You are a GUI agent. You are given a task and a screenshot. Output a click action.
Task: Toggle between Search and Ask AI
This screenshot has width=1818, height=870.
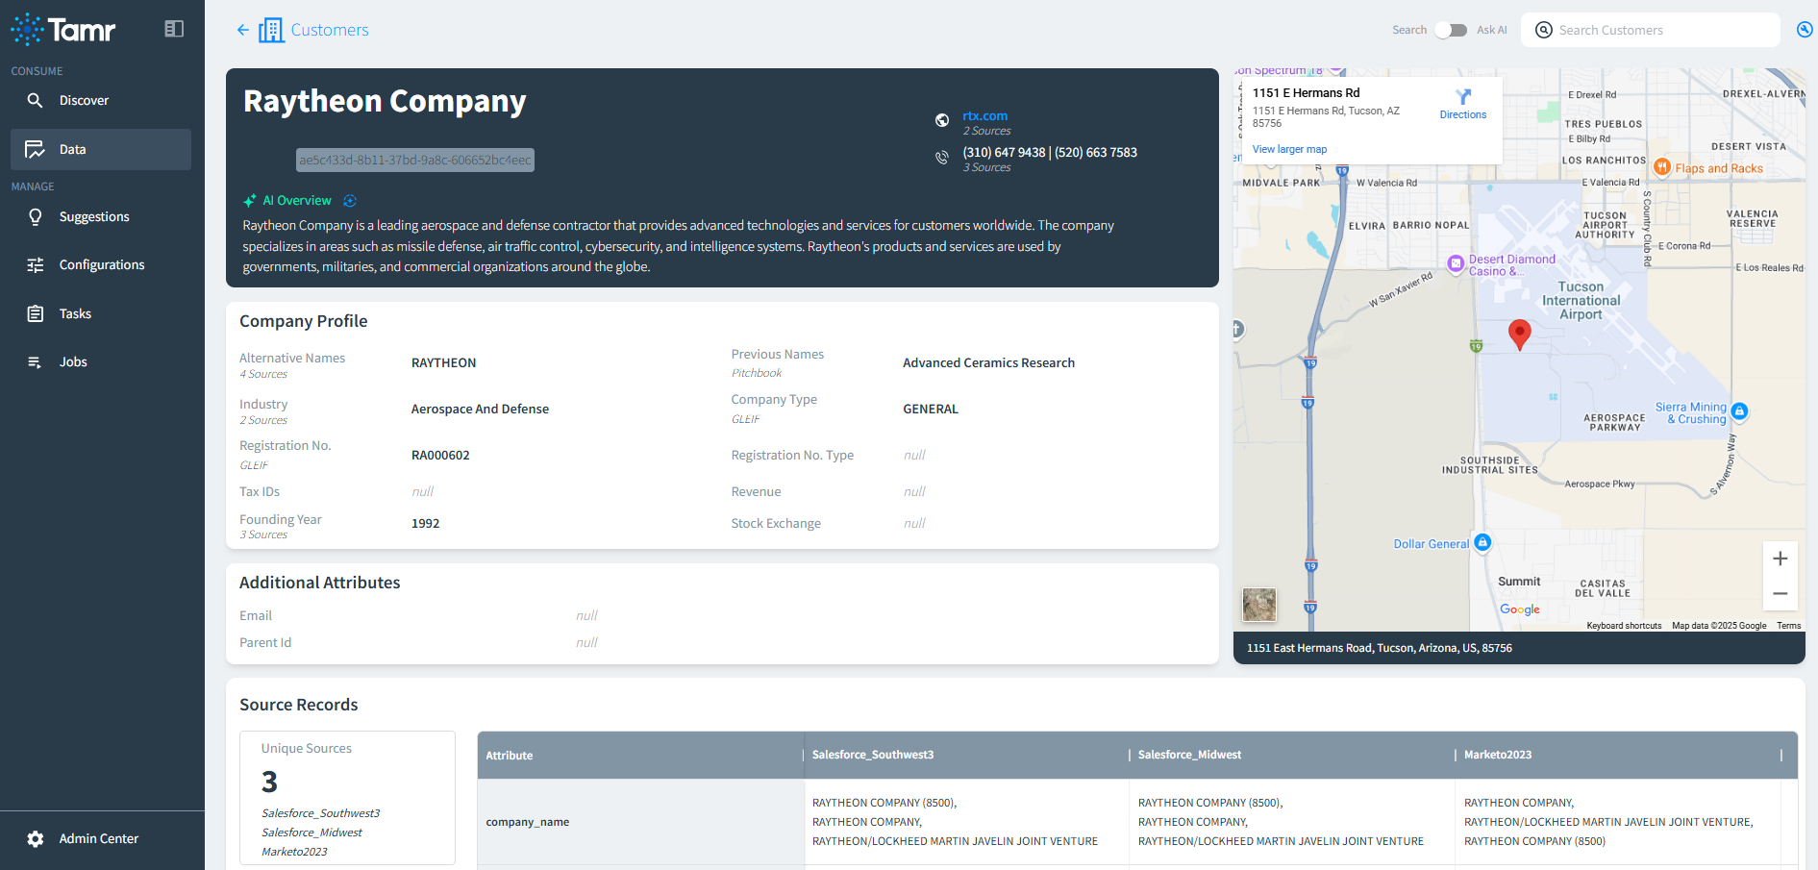click(1451, 30)
